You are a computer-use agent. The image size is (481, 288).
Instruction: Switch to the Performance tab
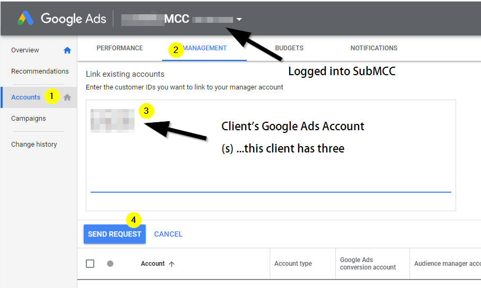(x=120, y=48)
